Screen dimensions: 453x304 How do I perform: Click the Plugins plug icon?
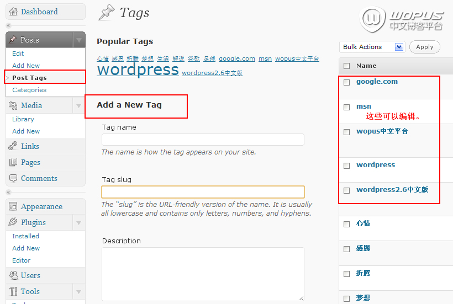[13, 222]
